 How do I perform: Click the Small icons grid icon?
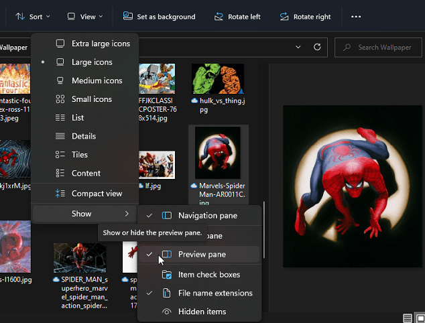(60, 99)
